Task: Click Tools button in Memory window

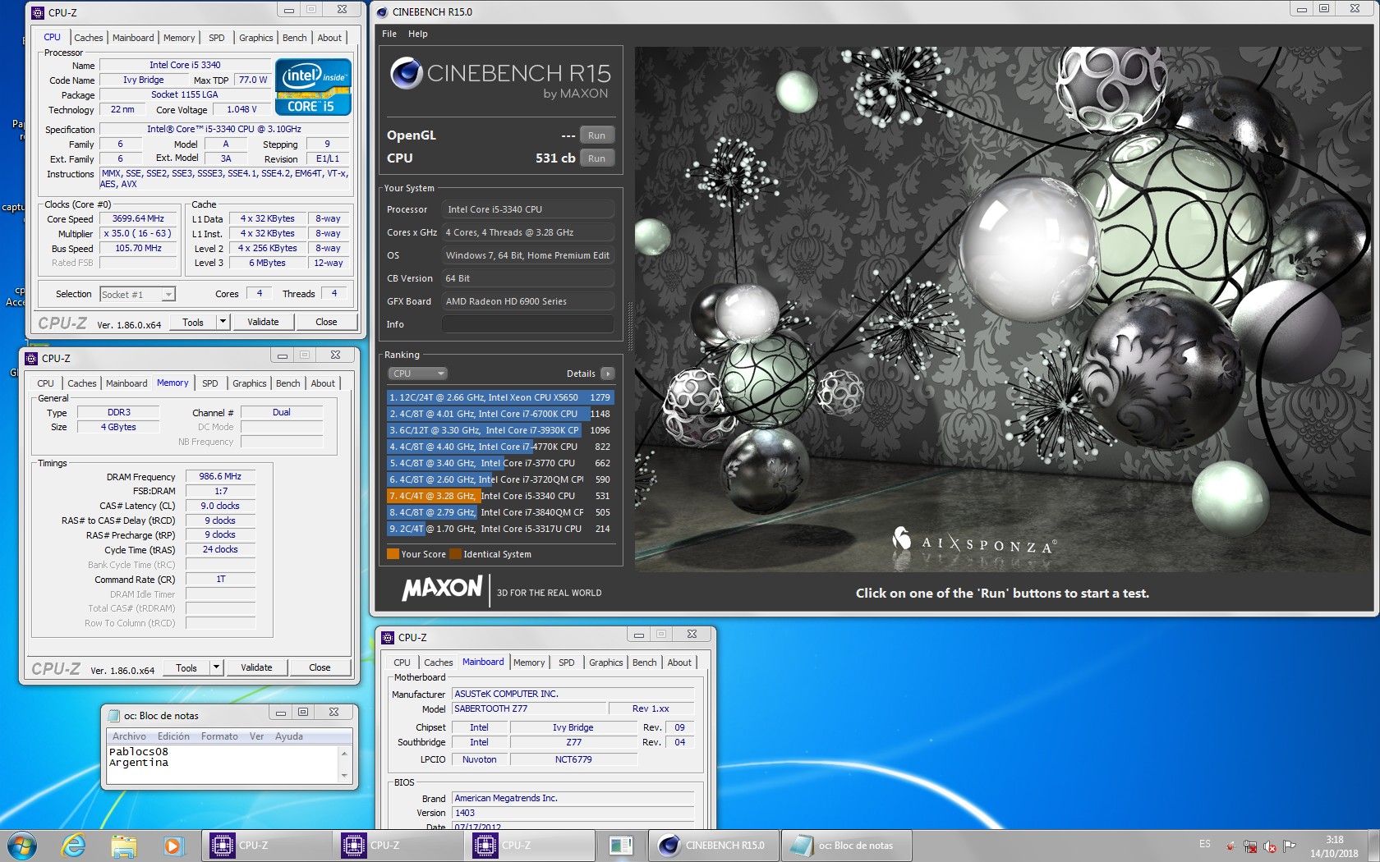Action: tap(186, 667)
